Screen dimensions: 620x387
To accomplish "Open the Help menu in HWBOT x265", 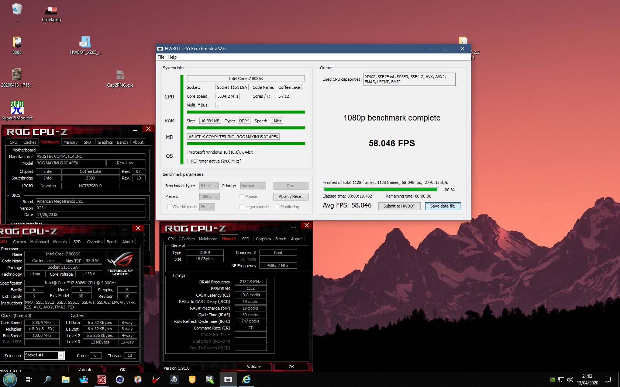I will click(172, 57).
